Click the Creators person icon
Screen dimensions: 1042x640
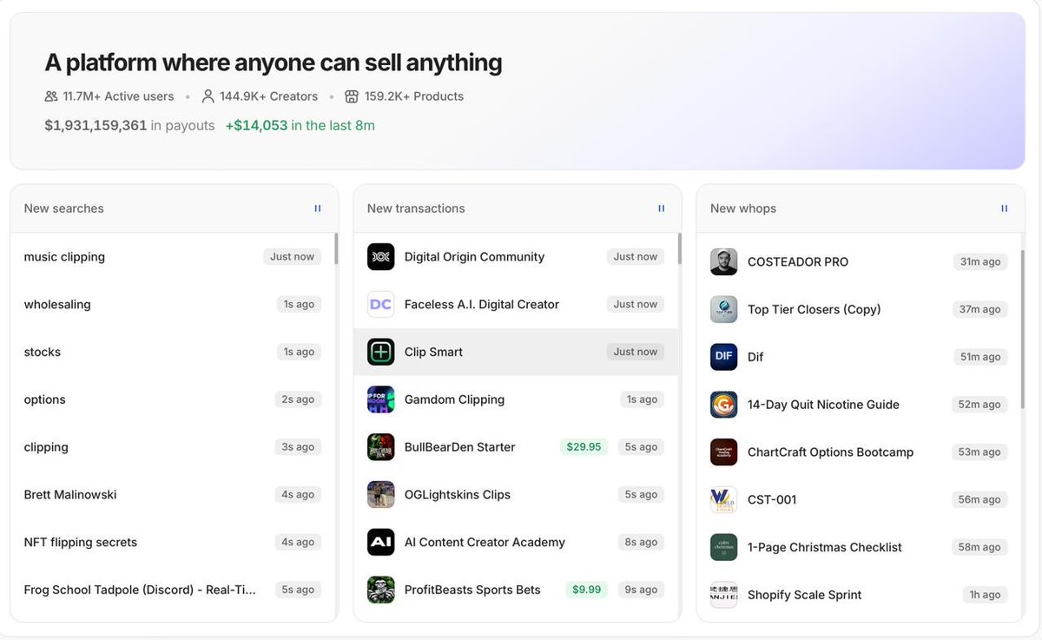pyautogui.click(x=208, y=96)
